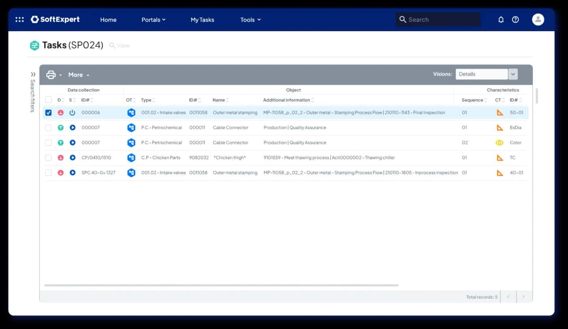The image size is (568, 329).
Task: Open the user profile avatar
Action: tap(538, 19)
